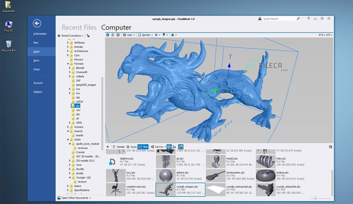Select the DXF folder in tree
The height and width of the screenshot is (204, 353).
pos(78,81)
